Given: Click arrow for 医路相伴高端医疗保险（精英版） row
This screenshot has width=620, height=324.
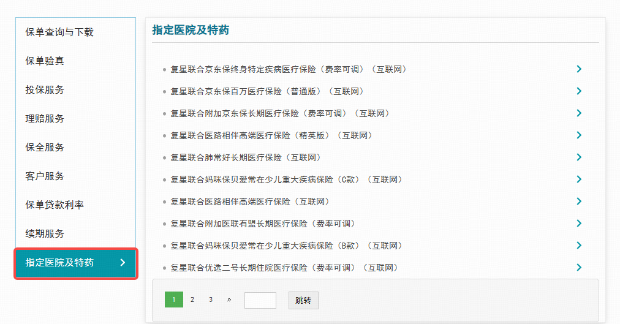Looking at the screenshot, I should coord(579,135).
